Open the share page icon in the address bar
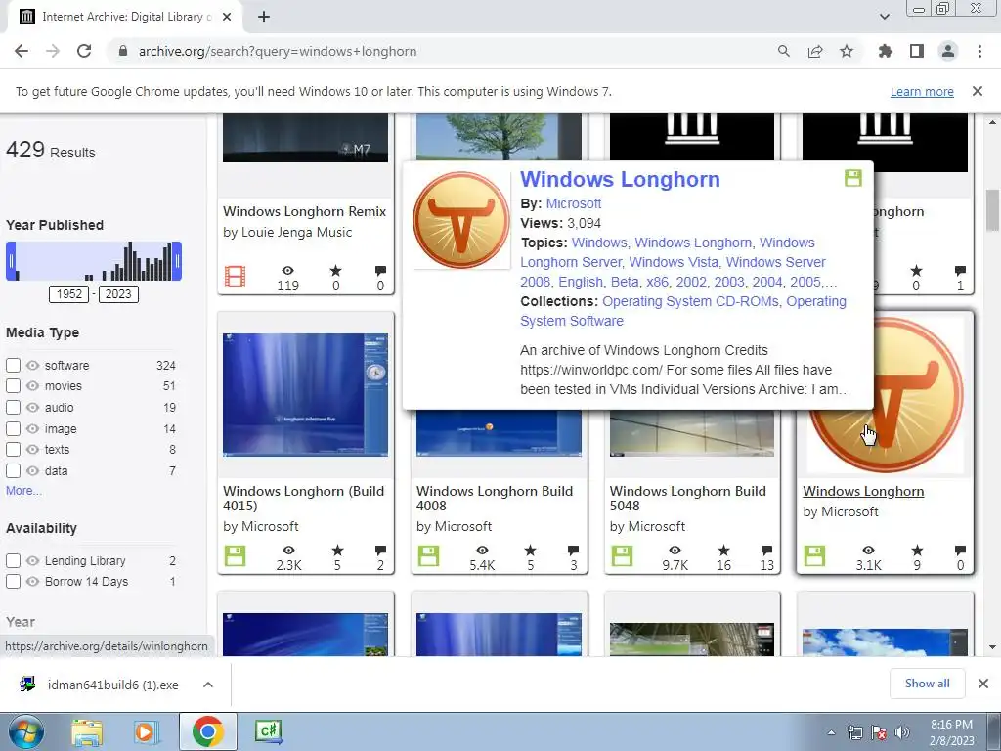Viewport: 1001px width, 751px height. [815, 51]
